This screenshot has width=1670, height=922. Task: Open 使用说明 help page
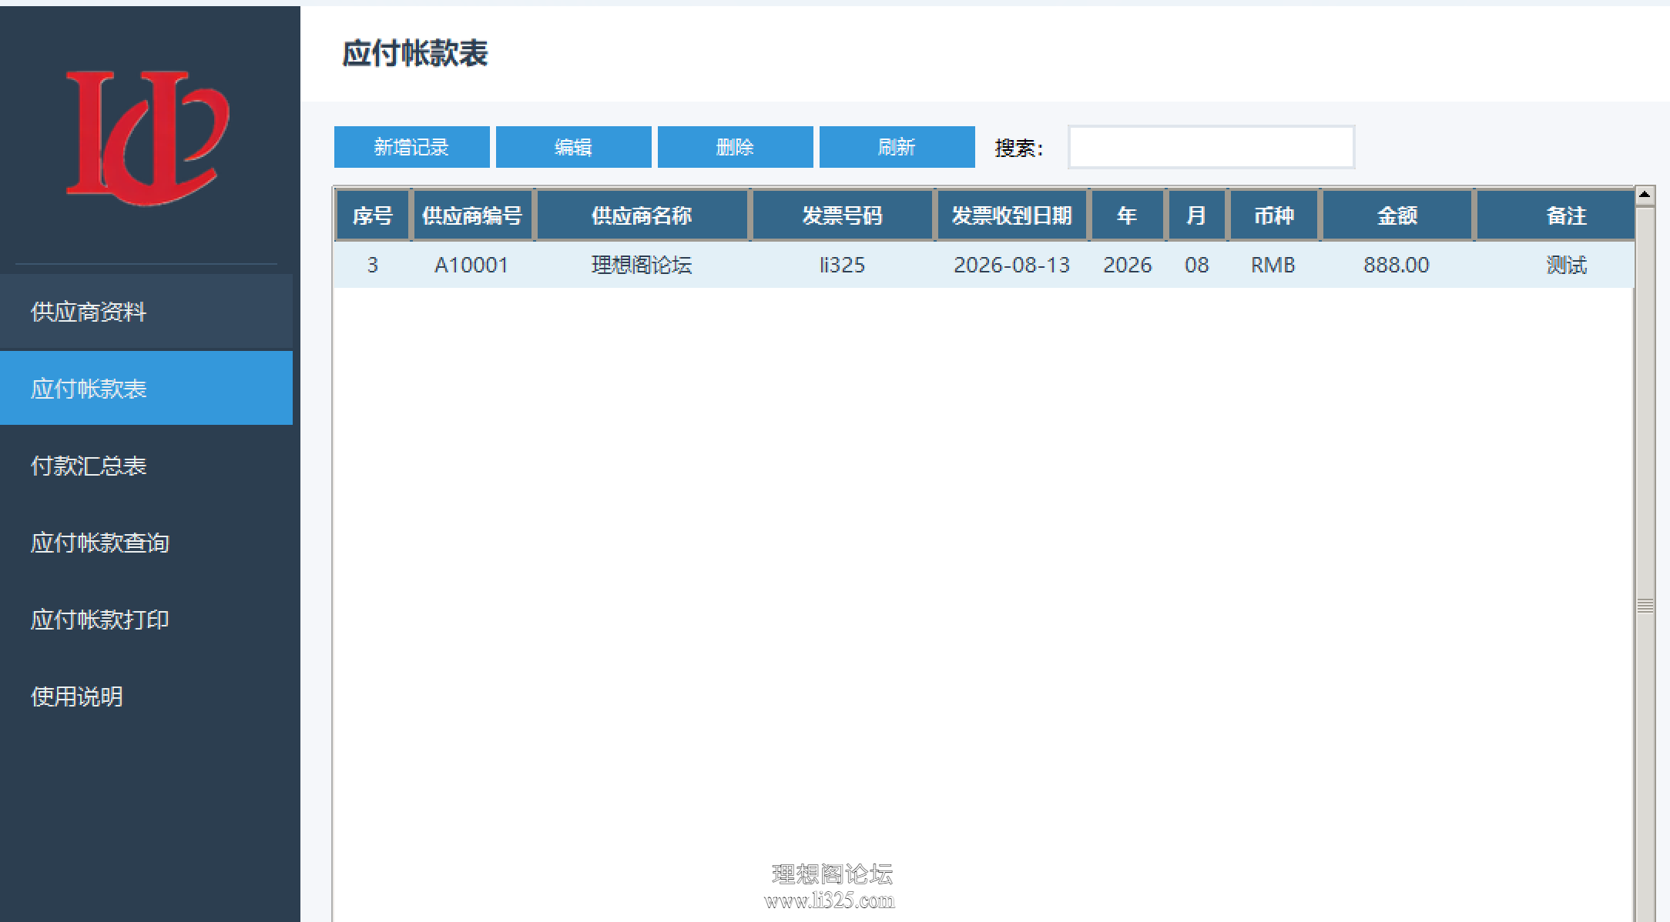(x=146, y=697)
